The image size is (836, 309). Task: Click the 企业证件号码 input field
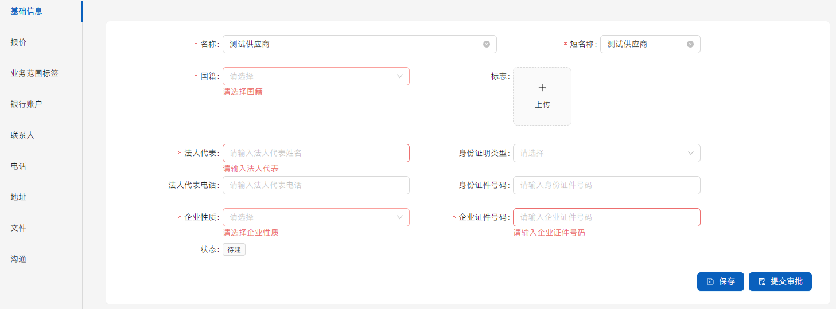[x=606, y=217]
